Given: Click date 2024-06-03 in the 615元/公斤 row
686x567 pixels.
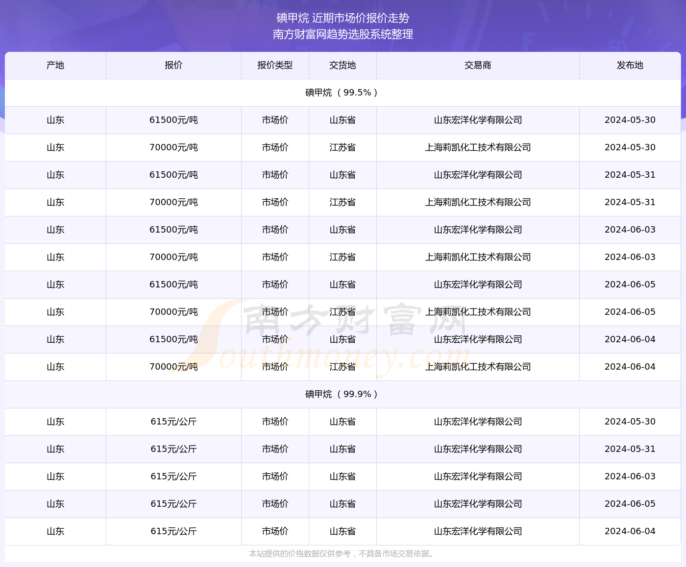Looking at the screenshot, I should point(630,476).
